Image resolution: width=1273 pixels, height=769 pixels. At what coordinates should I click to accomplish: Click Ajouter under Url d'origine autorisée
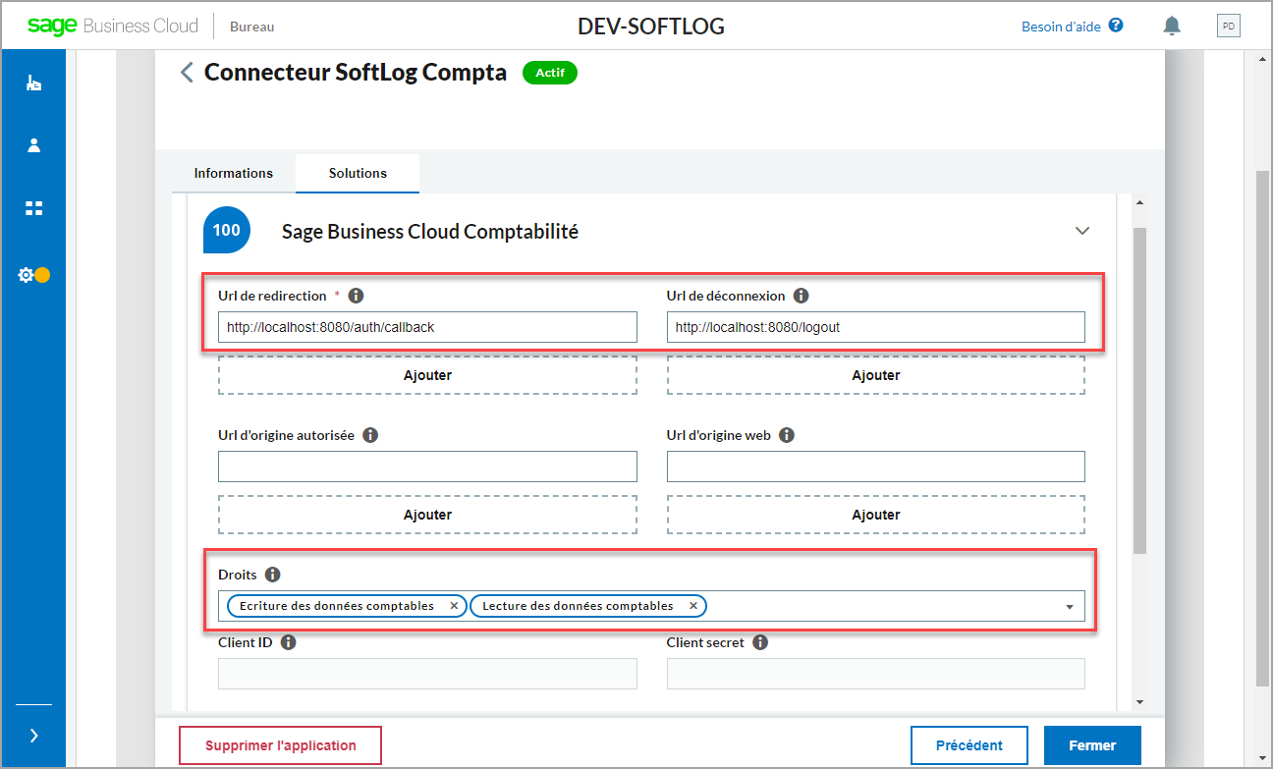point(427,515)
